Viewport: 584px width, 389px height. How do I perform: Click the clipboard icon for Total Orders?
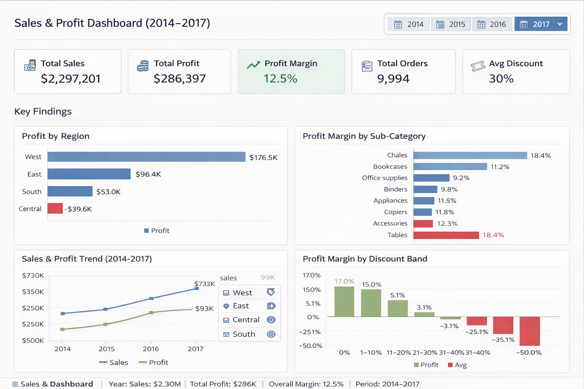(367, 66)
